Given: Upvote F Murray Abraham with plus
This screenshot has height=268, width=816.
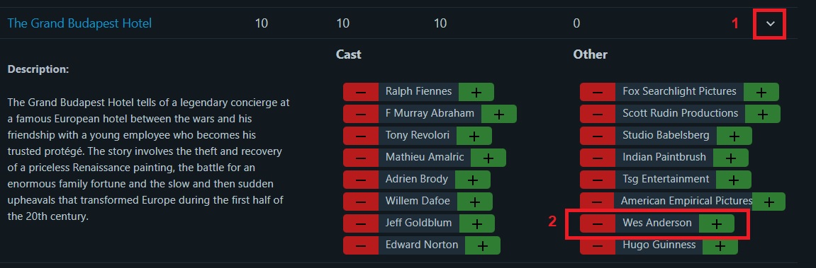Looking at the screenshot, I should point(498,114).
